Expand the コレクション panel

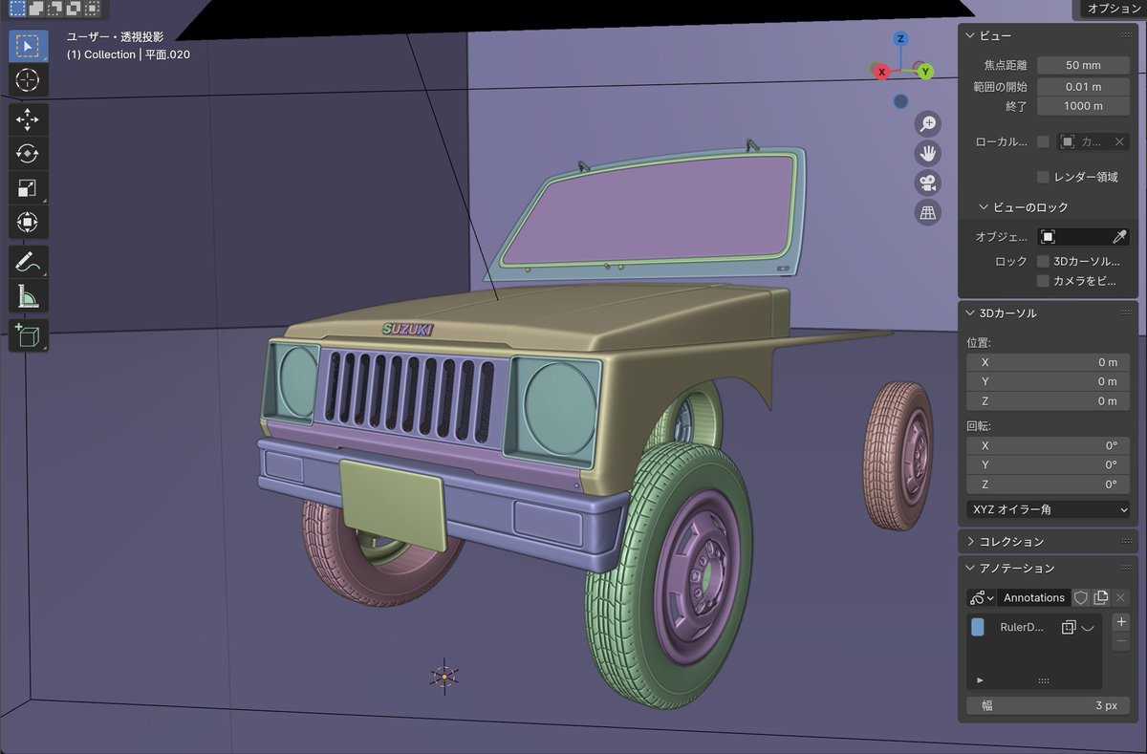(970, 542)
